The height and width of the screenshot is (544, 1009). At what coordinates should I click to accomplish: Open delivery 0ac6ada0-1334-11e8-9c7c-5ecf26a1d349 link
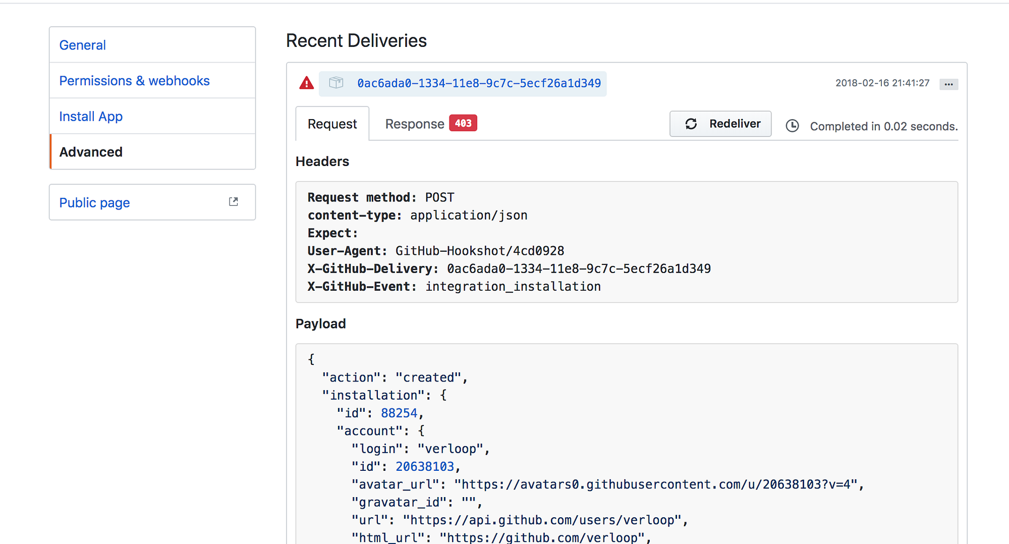point(479,83)
